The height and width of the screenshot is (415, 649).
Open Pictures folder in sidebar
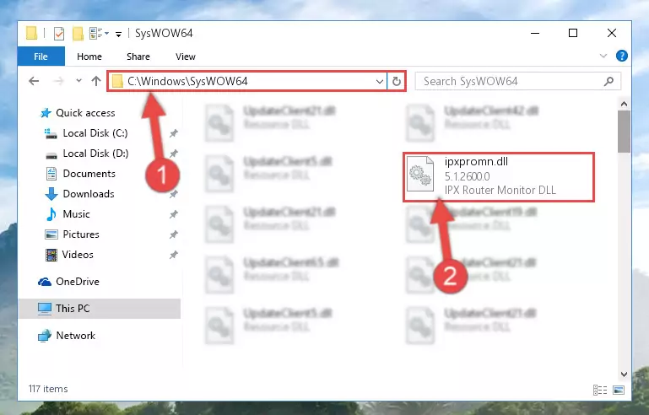pos(81,234)
